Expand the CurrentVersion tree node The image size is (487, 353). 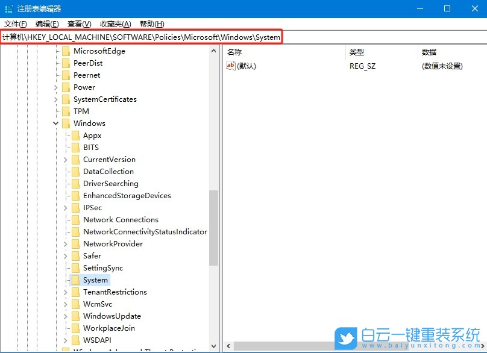point(65,159)
